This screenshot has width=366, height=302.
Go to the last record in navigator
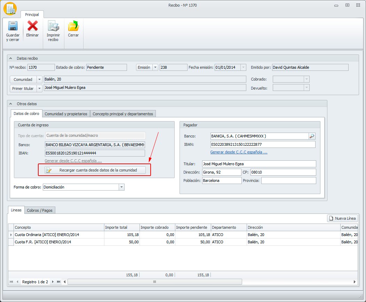(x=58, y=282)
